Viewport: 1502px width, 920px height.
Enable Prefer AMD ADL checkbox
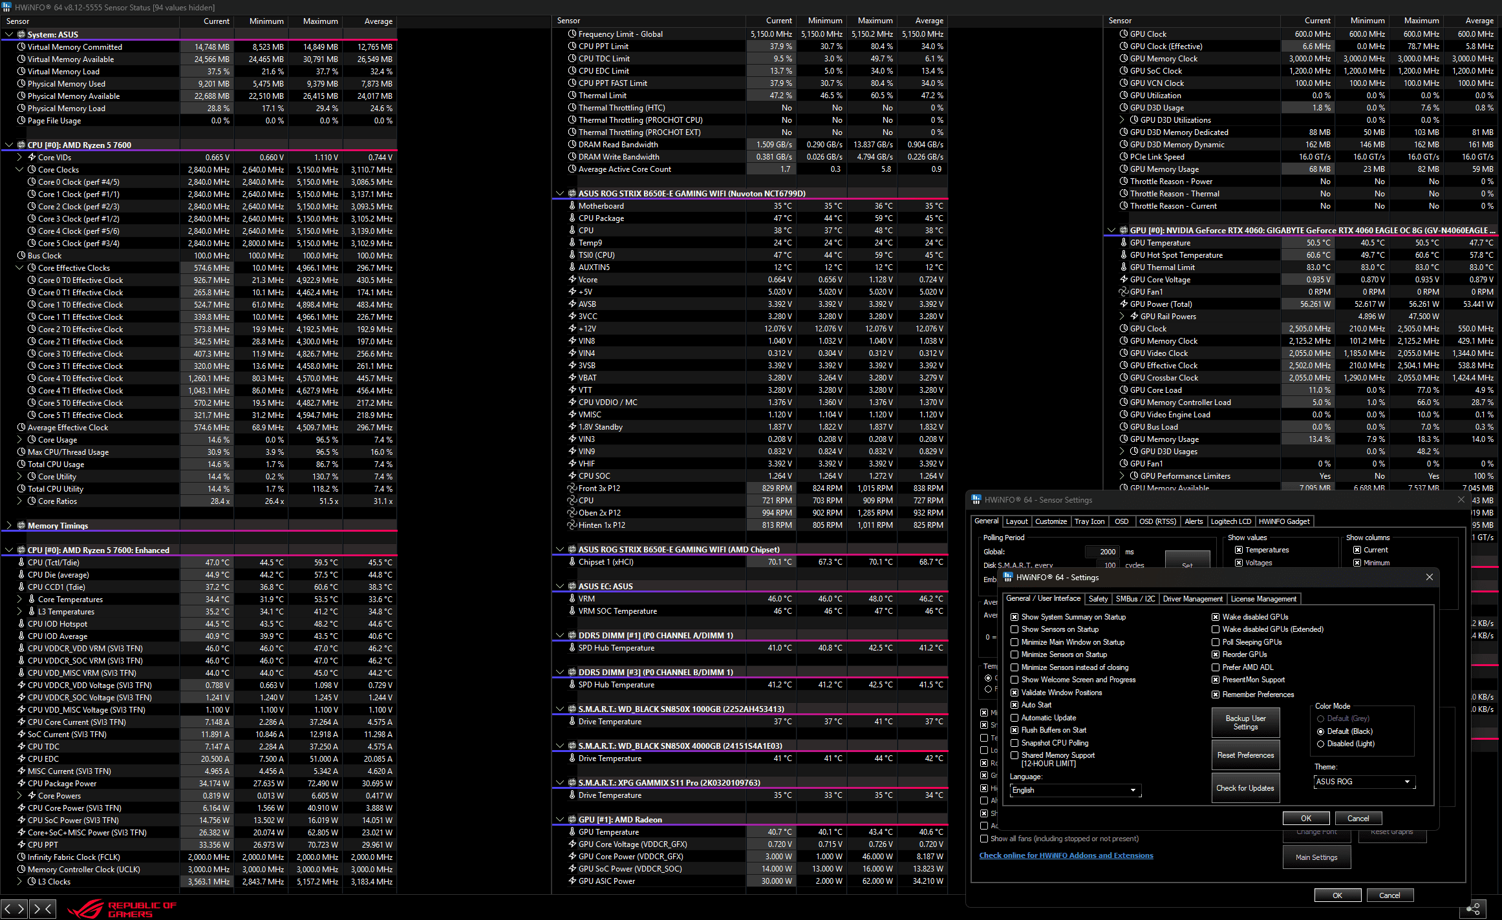[x=1216, y=667]
